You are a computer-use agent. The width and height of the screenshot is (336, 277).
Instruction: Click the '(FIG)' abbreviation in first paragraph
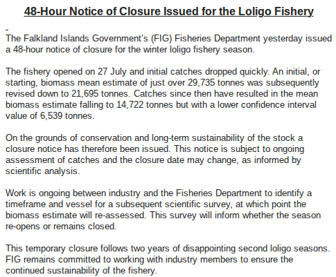click(x=161, y=39)
